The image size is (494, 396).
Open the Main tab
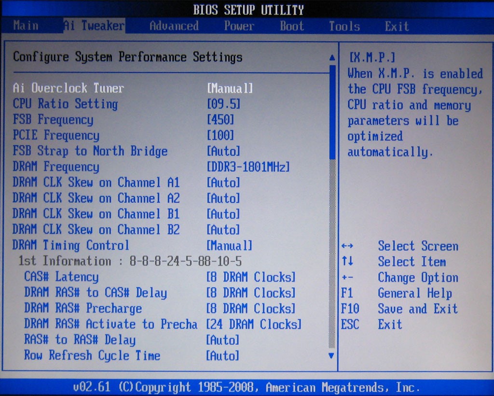26,26
